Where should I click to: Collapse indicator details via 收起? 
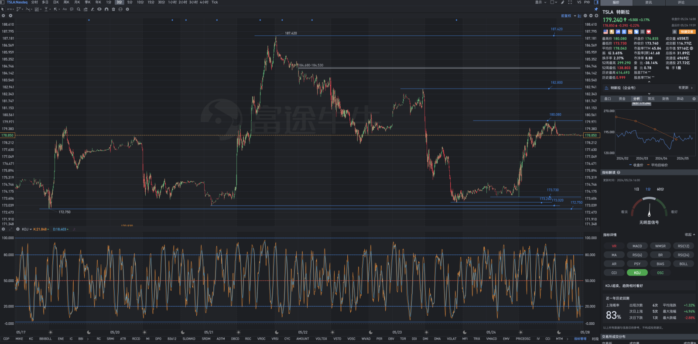click(x=690, y=235)
